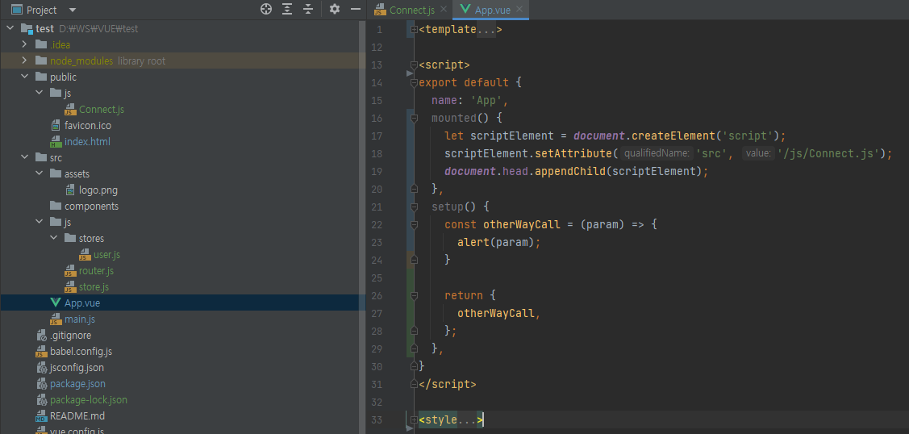The image size is (909, 434).
Task: Collapse the public folder
Action: [x=23, y=77]
